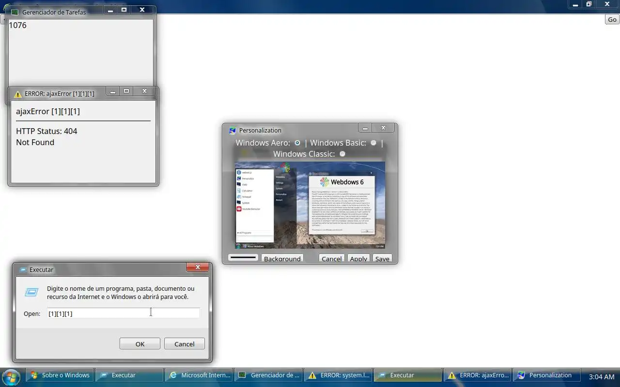Open the Start orb menu
The image size is (620, 387).
(x=11, y=376)
